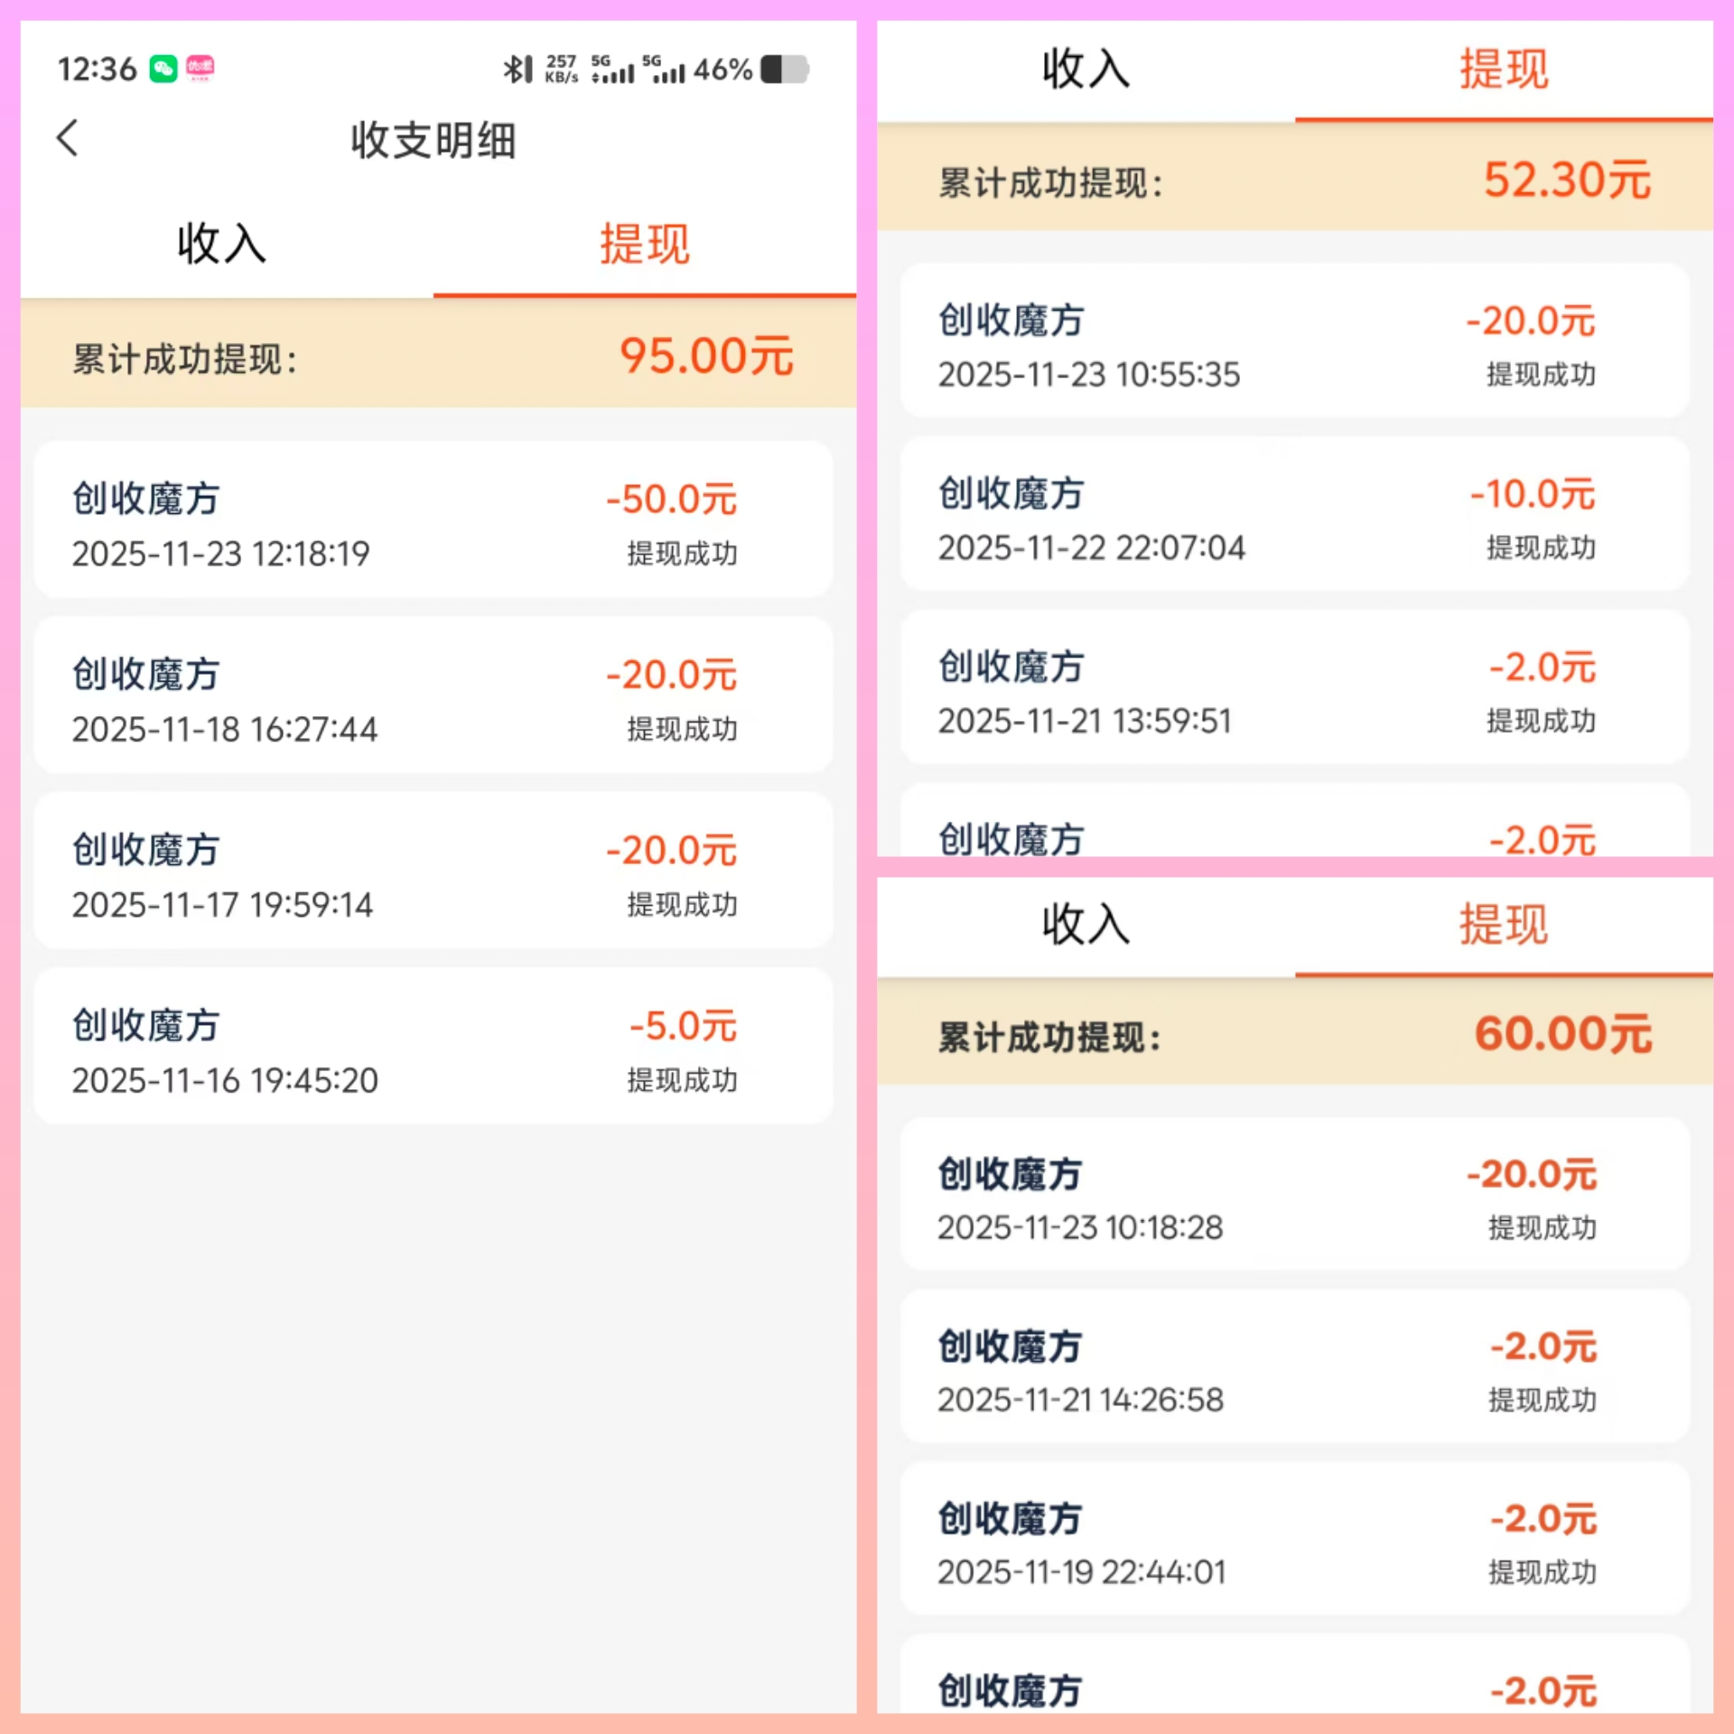Switch to 收入 tab above 52.30元 total
The width and height of the screenshot is (1734, 1734).
click(x=1086, y=70)
